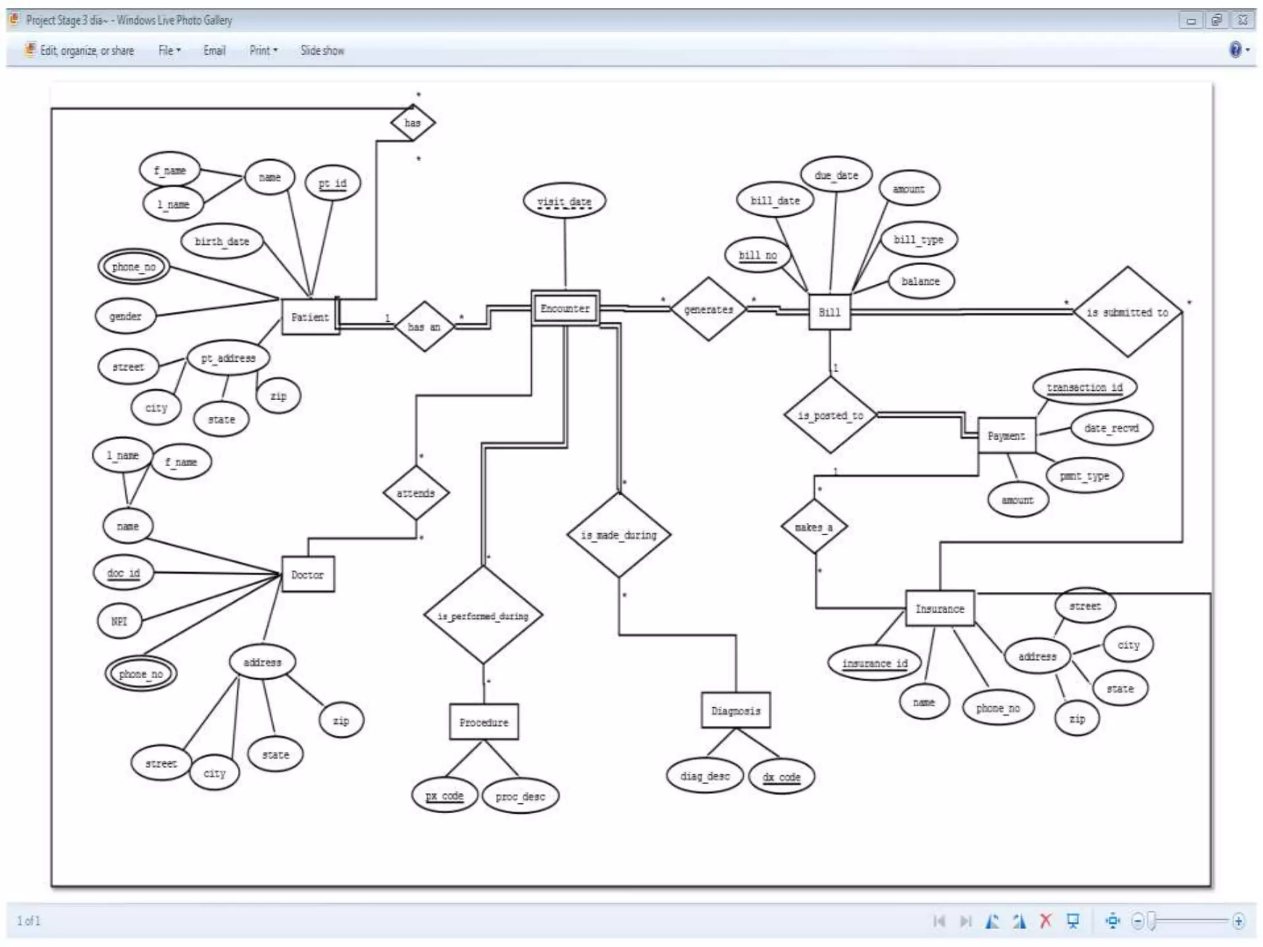Image resolution: width=1263 pixels, height=947 pixels.
Task: Start slide show from bottom bar icon
Action: click(1074, 921)
